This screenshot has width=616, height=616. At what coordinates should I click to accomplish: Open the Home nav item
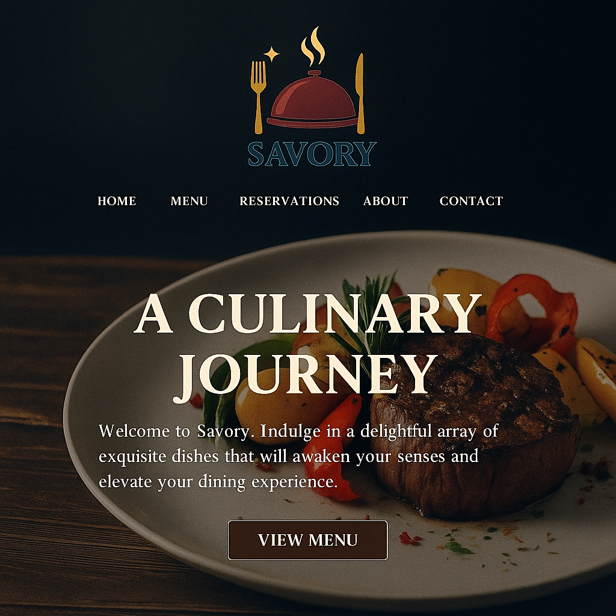[117, 201]
